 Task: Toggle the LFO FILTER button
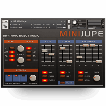(x=45, y=76)
